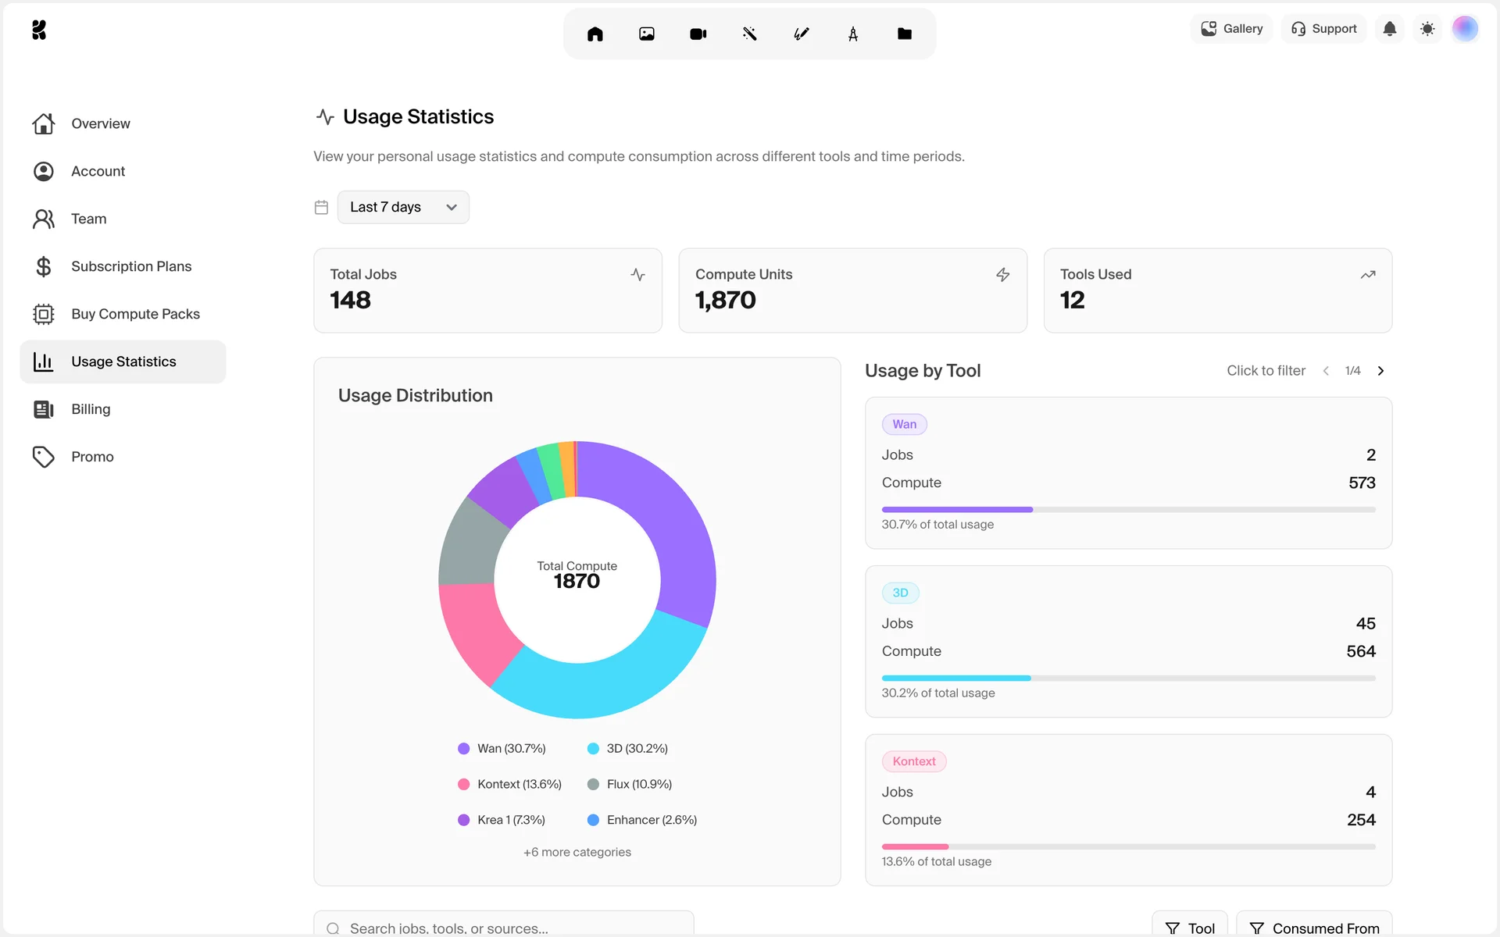This screenshot has width=1500, height=937.
Task: Toggle Wan legend entry in chart
Action: pyautogui.click(x=502, y=748)
